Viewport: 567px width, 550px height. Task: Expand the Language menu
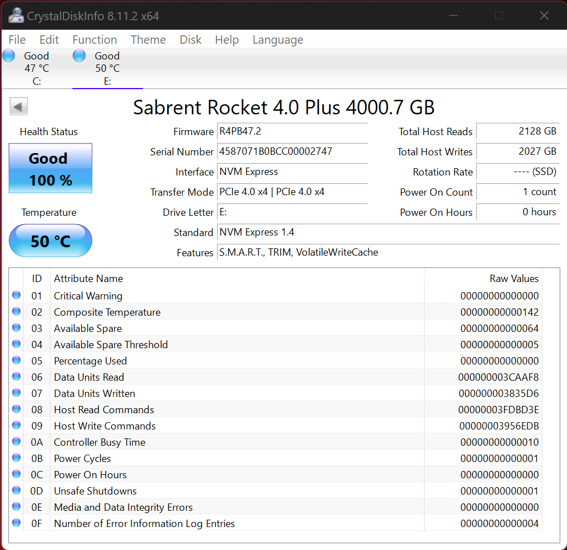pos(278,40)
